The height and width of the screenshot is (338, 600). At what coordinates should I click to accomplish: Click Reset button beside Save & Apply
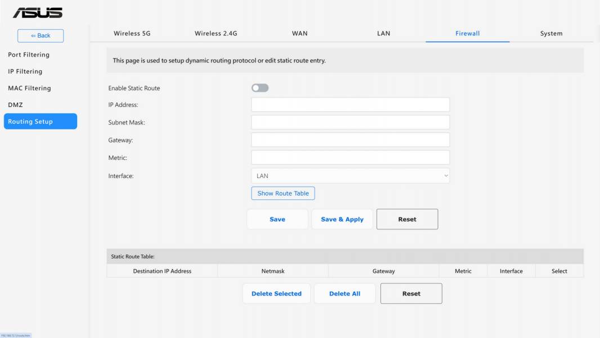click(x=407, y=219)
